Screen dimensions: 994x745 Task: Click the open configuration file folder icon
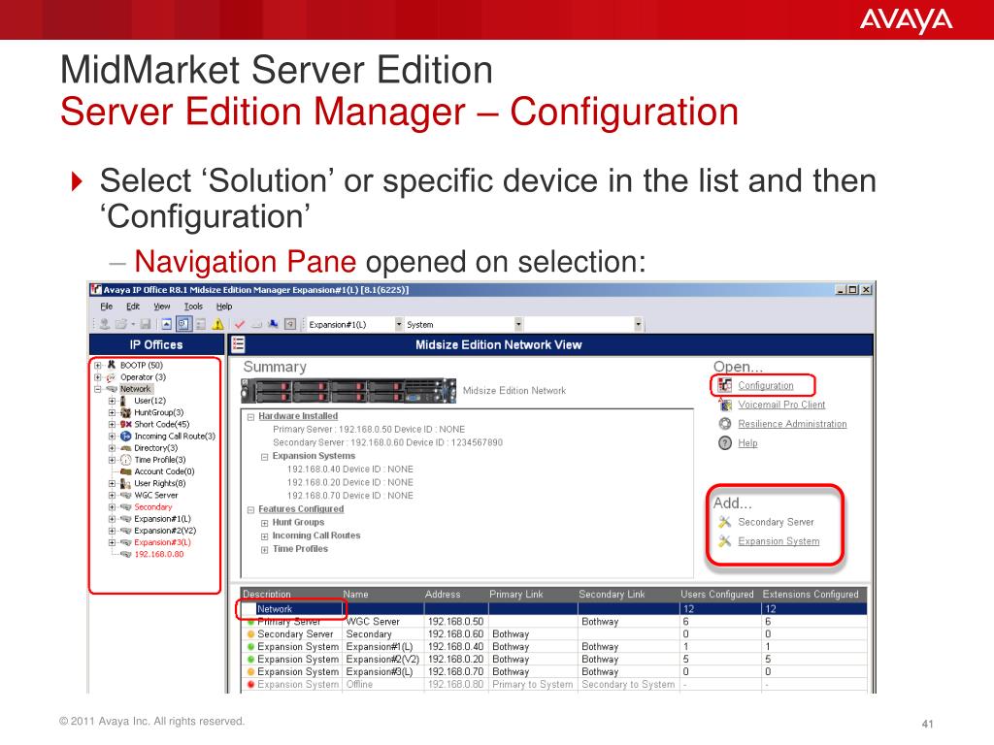(x=121, y=324)
